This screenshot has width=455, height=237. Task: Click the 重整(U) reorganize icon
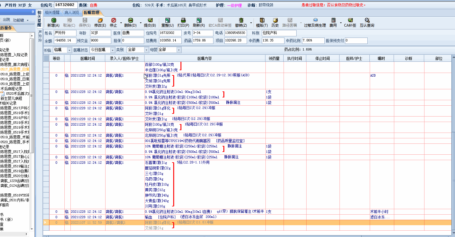(167, 20)
